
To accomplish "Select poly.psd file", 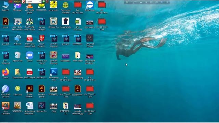I will (x=66, y=40).
